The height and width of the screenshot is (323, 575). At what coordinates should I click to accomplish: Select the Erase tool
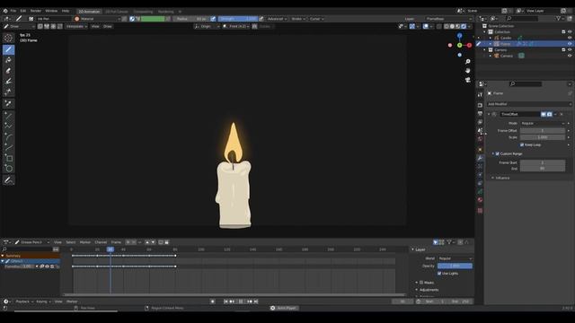[8, 71]
